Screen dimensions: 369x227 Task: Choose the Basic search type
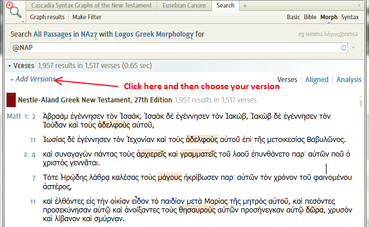[x=293, y=17]
